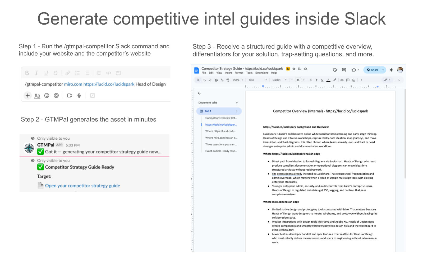
Task: Toggle bold in the Docs toolbar
Action: click(310, 80)
